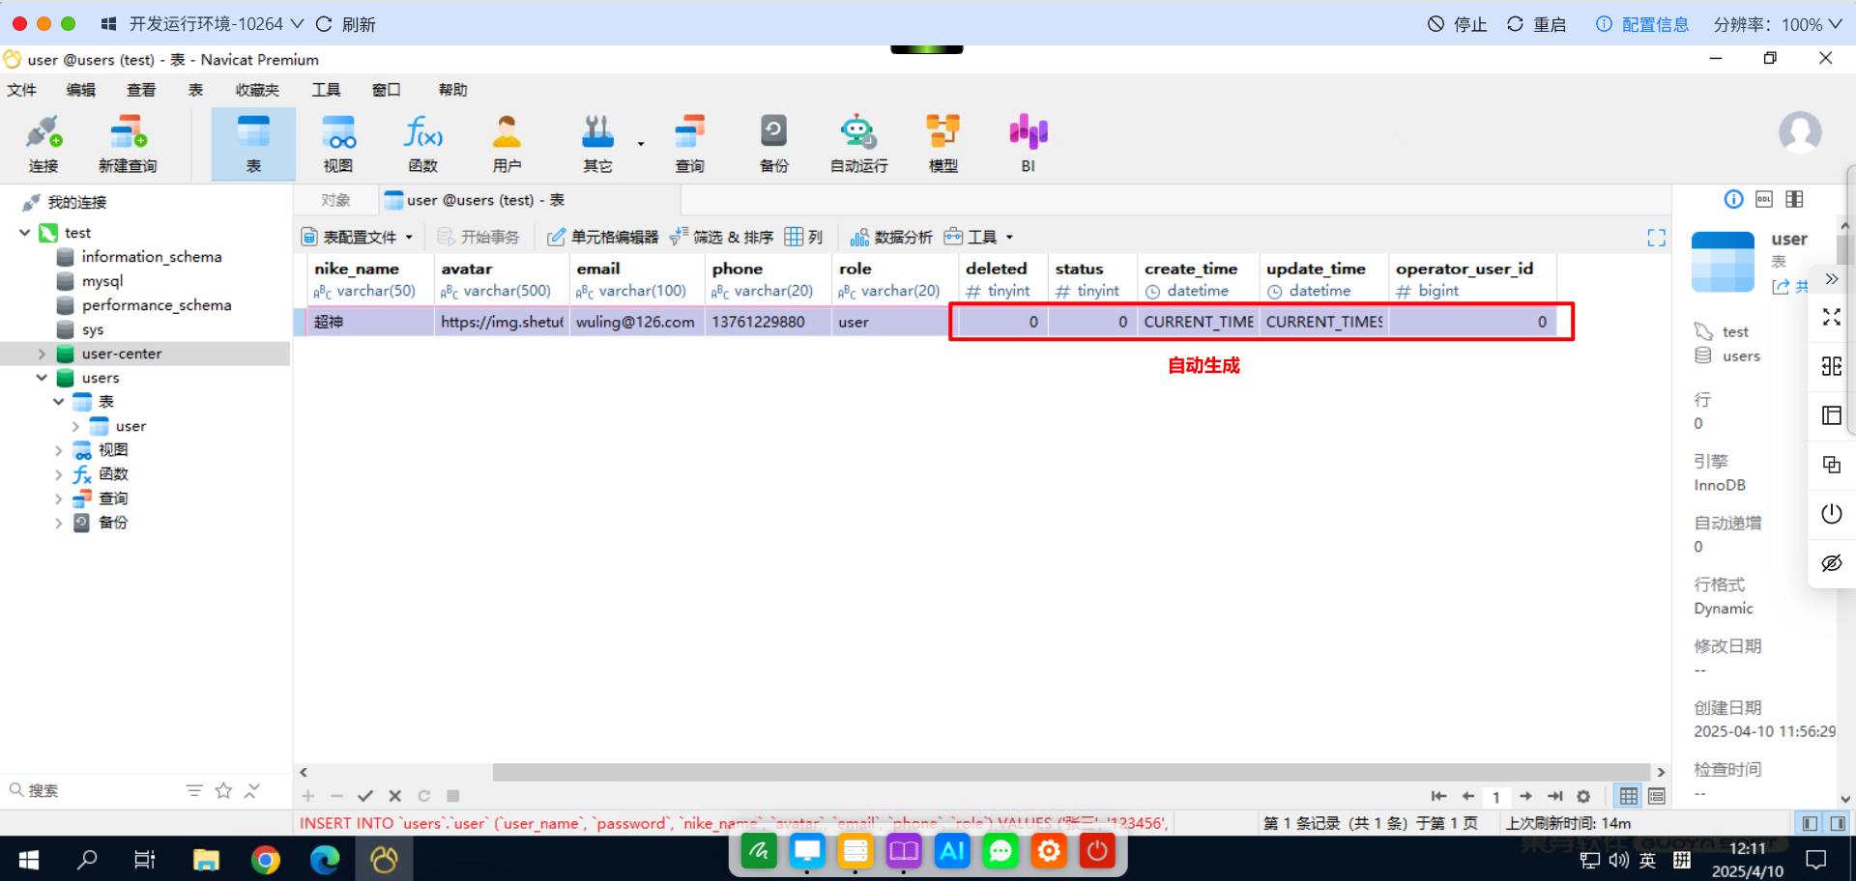The width and height of the screenshot is (1856, 881).
Task: Expand the user-center database
Action: coord(42,354)
